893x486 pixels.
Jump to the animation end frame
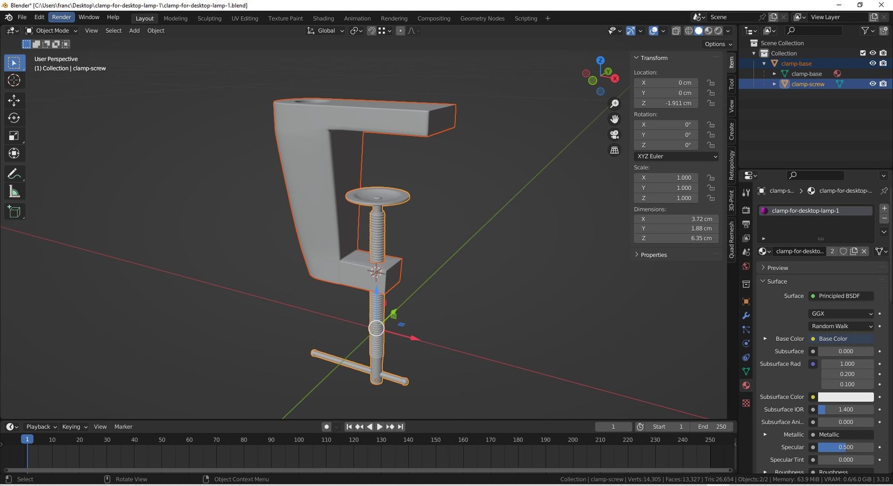click(400, 427)
